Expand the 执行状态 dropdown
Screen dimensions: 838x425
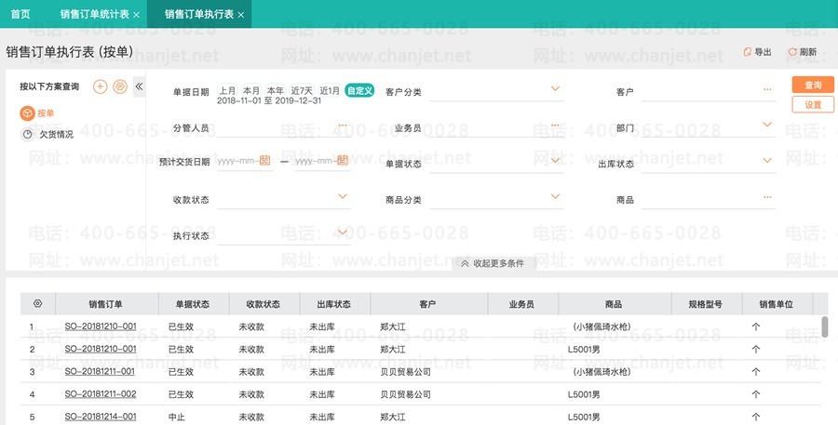click(x=343, y=232)
